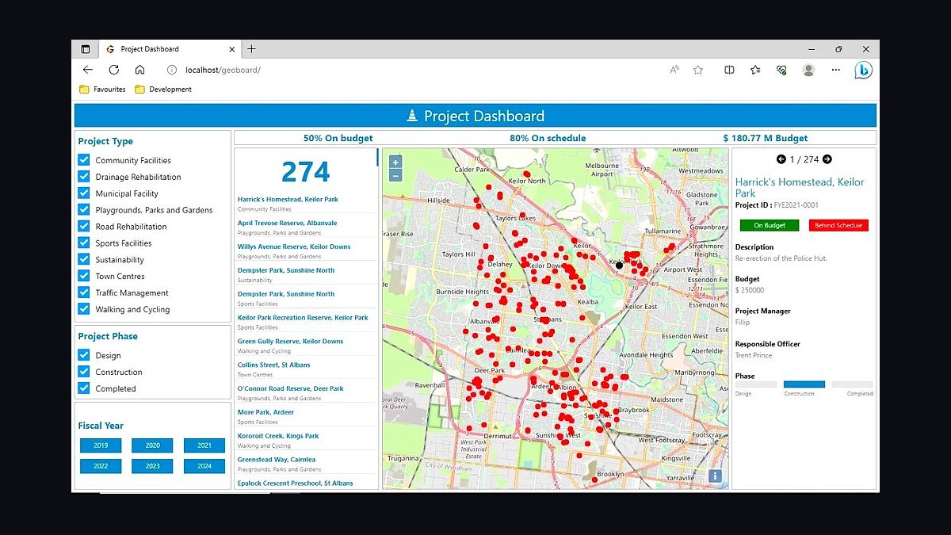Click the Construction phase progress bar
This screenshot has height=535, width=951.
pos(804,384)
